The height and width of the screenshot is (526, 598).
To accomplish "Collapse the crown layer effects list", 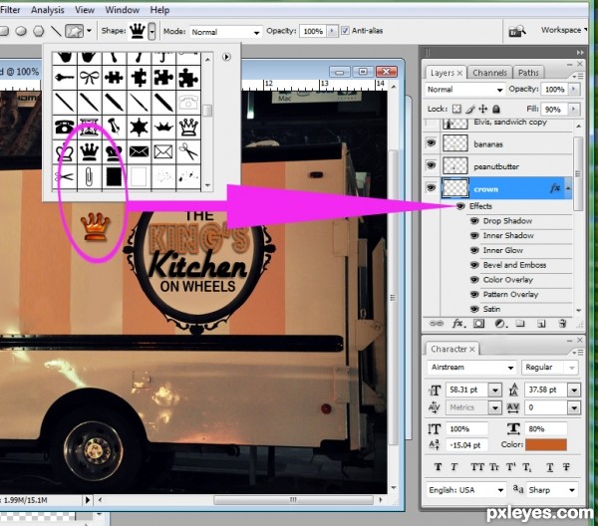I will pyautogui.click(x=568, y=188).
